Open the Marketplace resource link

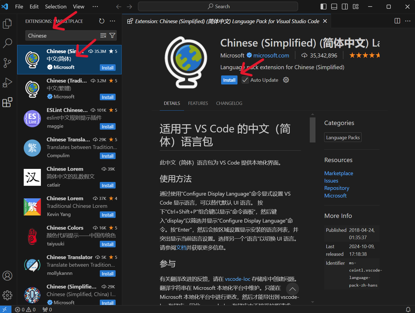tap(339, 173)
